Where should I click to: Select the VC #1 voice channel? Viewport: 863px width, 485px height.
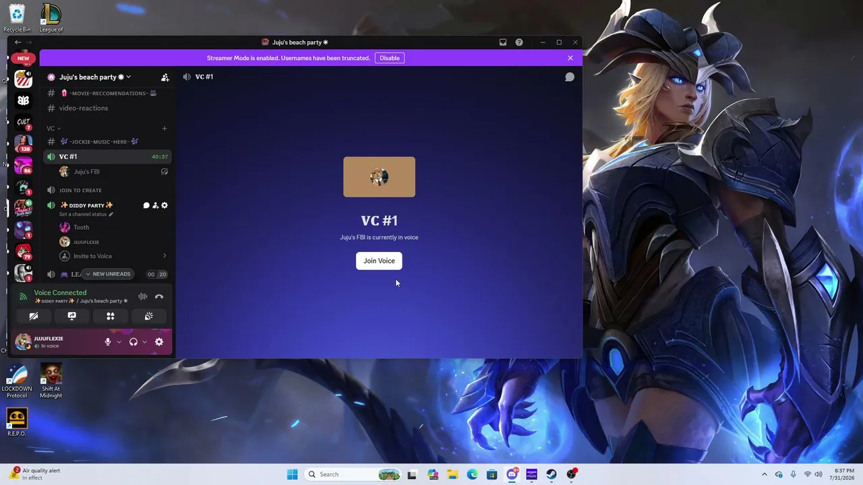108,156
